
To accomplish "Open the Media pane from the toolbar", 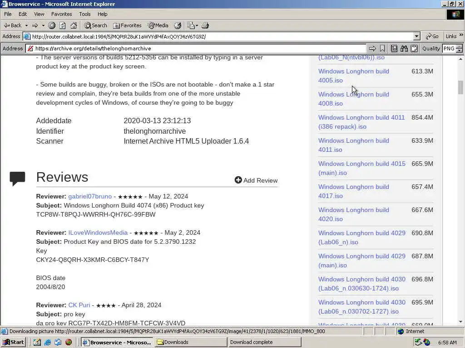I will 158,25.
